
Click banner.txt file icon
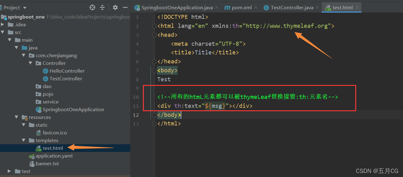pyautogui.click(x=32, y=164)
